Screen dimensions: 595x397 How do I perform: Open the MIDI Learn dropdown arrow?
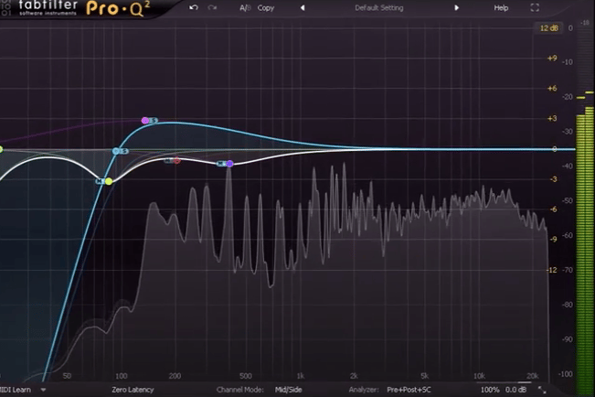(x=43, y=390)
